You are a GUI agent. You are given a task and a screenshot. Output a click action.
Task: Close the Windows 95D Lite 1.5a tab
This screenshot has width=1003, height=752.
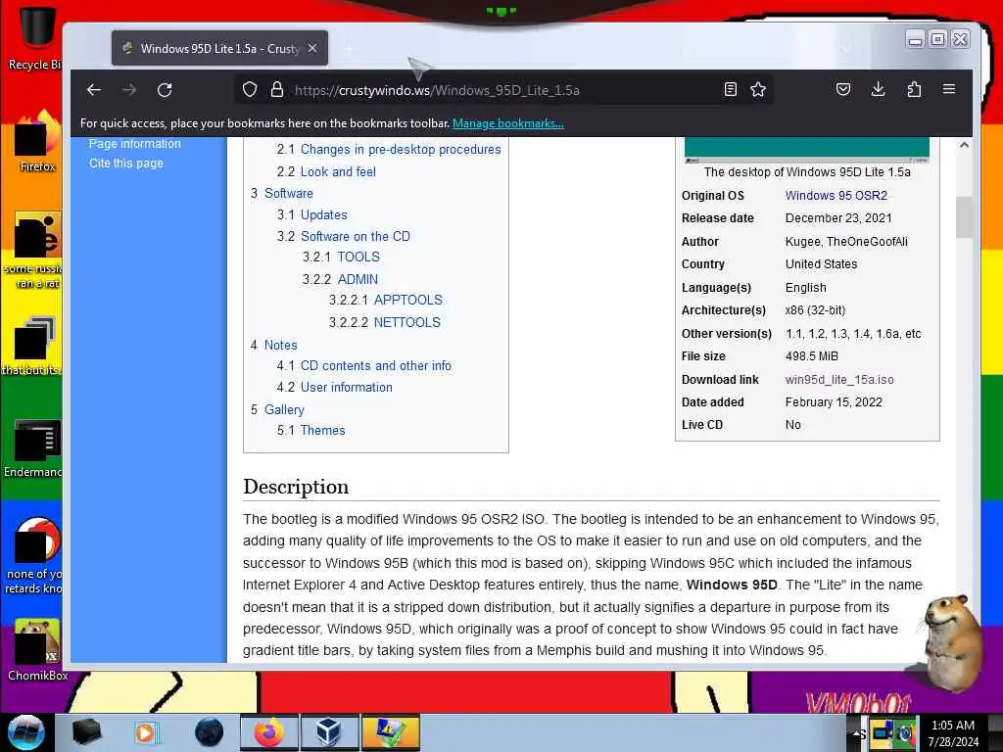click(312, 48)
